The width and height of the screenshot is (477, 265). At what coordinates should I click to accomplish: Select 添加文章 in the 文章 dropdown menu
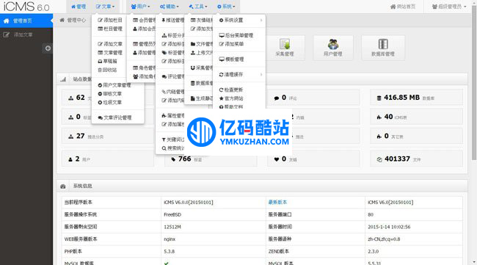[x=110, y=44]
